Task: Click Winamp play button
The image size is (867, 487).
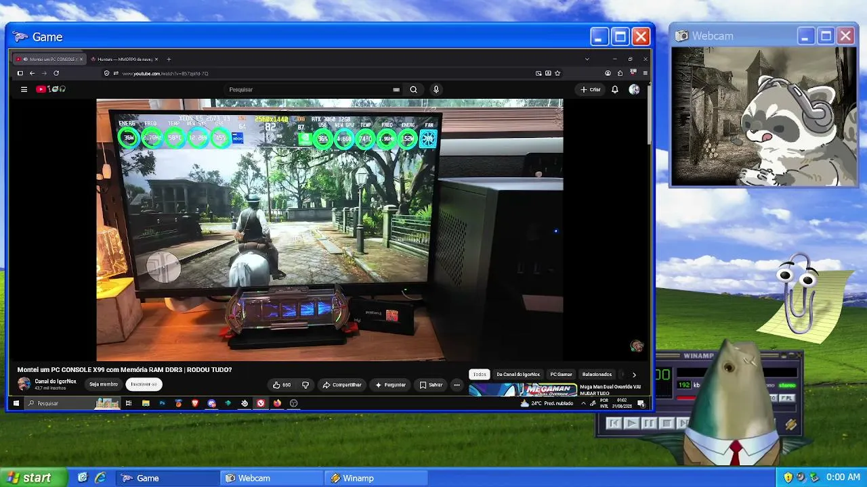Action: point(631,423)
